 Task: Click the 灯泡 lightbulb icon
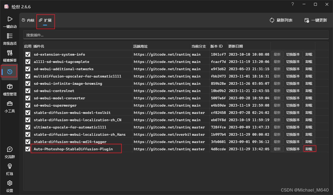[10, 166]
